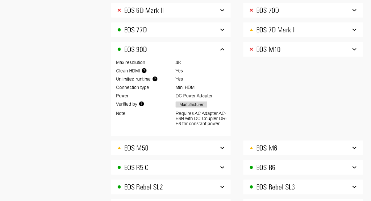Expand the EOS M6 chevron
Image resolution: width=371 pixels, height=201 pixels.
[354, 148]
